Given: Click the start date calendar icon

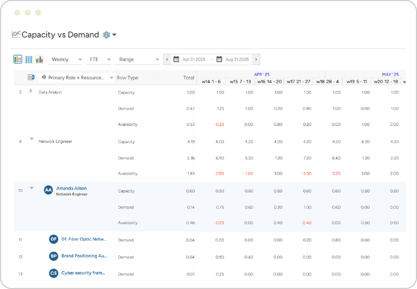Looking at the screenshot, I should [176, 59].
